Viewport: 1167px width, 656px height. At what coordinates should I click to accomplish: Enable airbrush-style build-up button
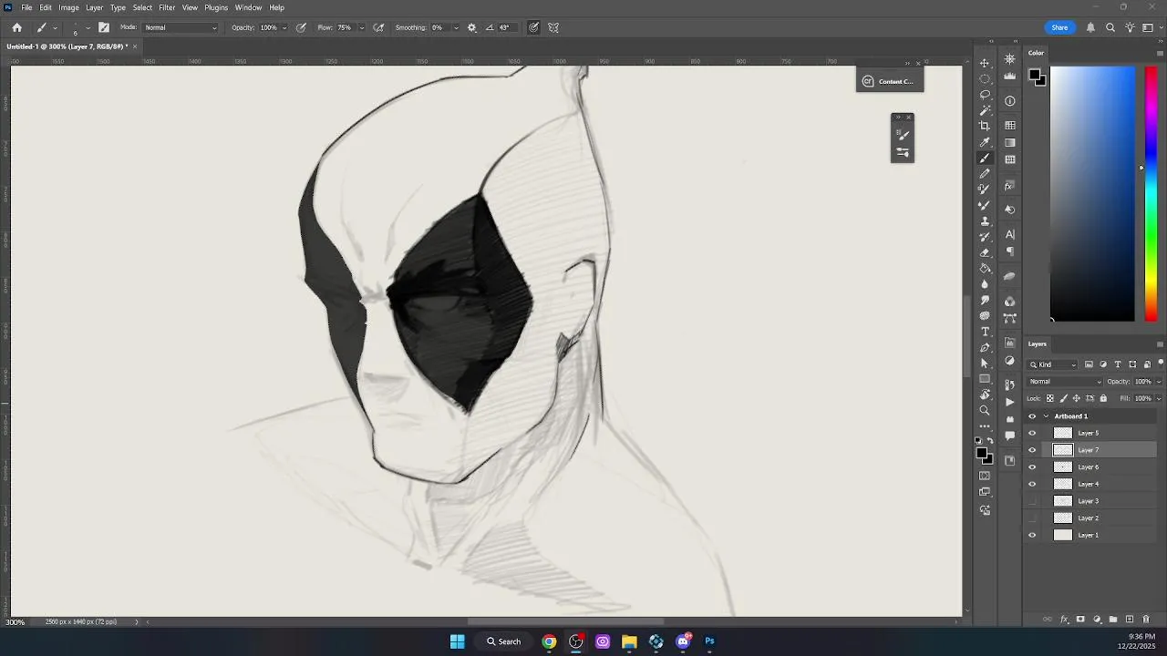click(378, 27)
